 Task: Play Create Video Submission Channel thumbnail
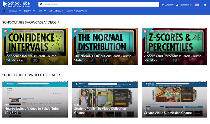point(175,99)
